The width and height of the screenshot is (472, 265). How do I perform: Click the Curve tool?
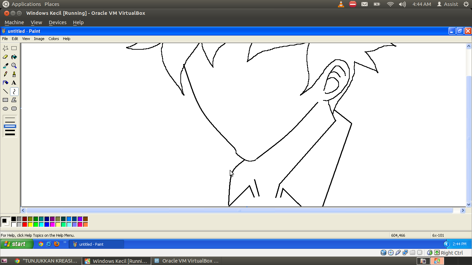point(14,91)
